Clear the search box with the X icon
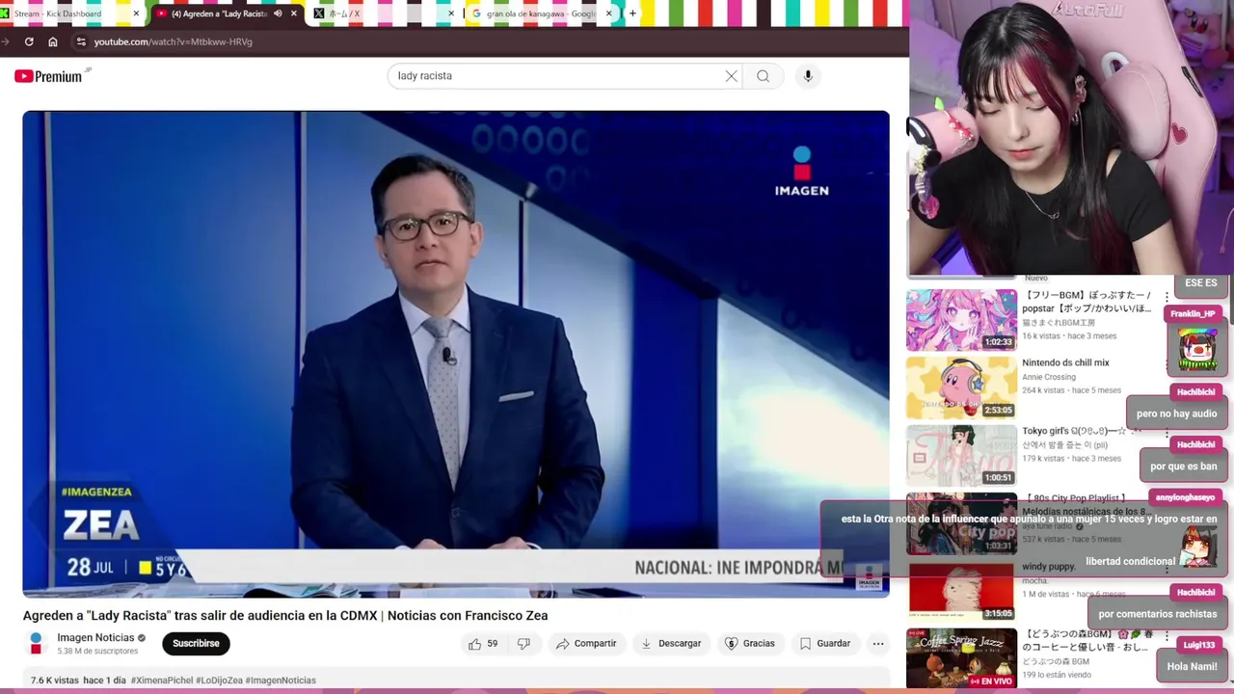Viewport: 1234px width, 694px height. [x=731, y=76]
